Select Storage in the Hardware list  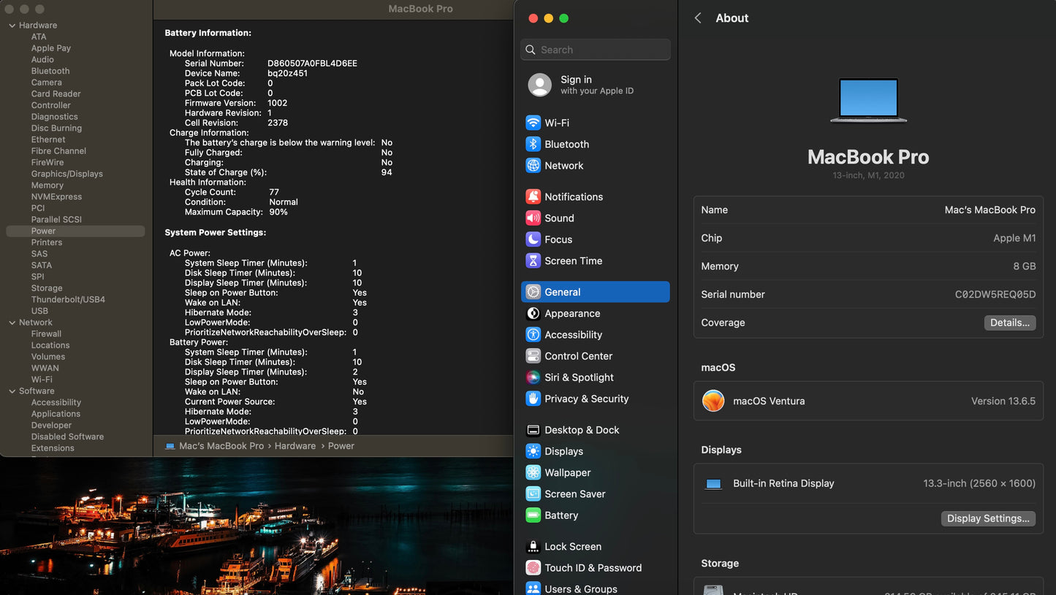pyautogui.click(x=47, y=288)
